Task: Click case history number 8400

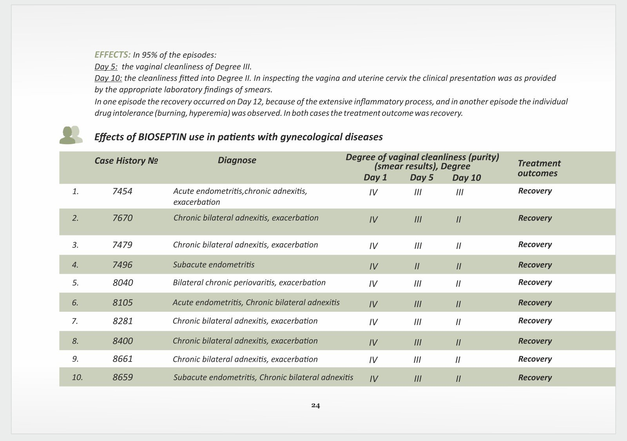Action: pyautogui.click(x=123, y=341)
